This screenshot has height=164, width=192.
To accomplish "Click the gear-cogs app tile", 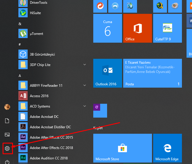I will point(175,6).
